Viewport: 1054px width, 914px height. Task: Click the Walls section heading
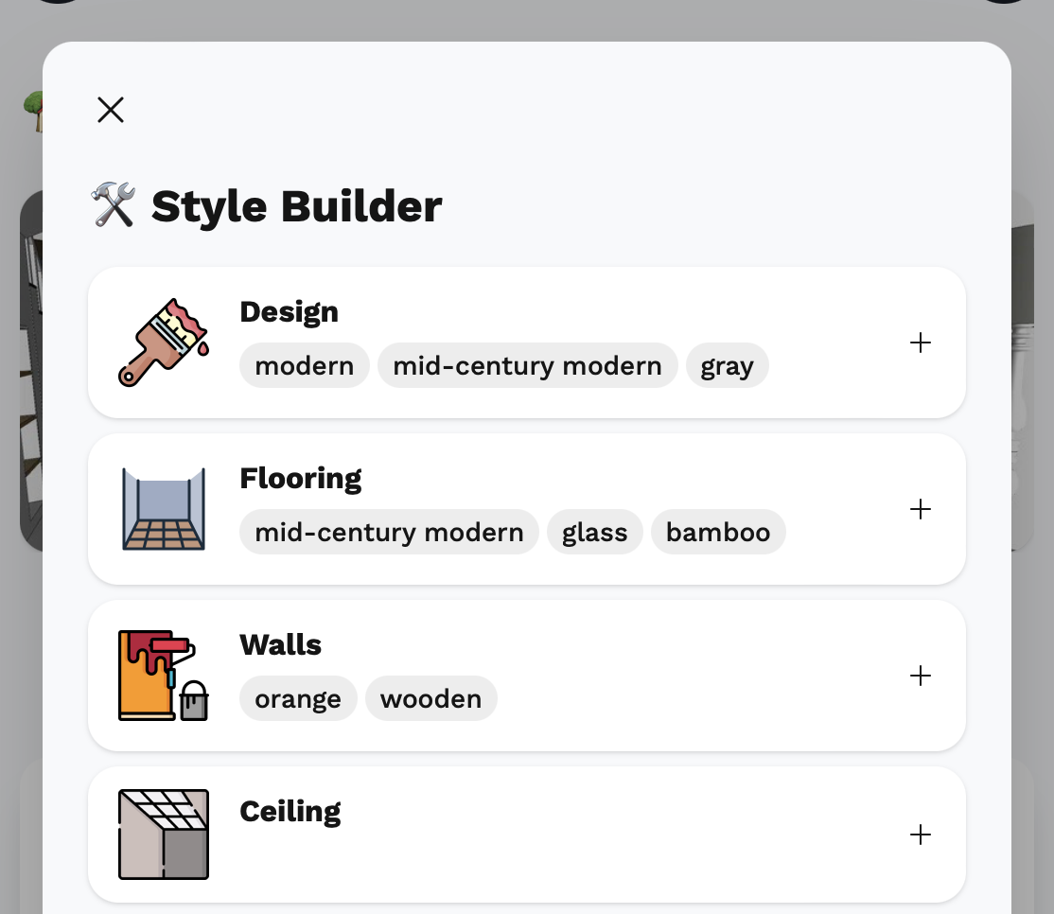point(280,644)
